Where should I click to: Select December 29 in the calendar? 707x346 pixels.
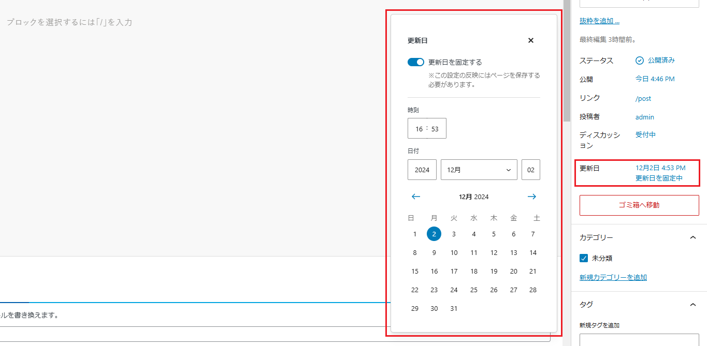(415, 309)
